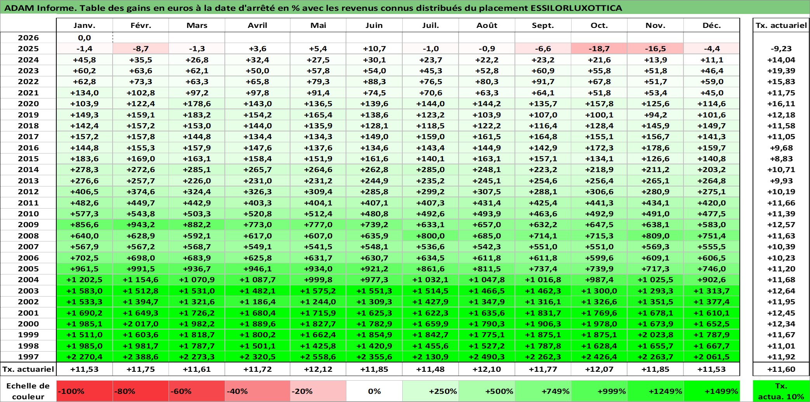Select the 0% white scale swatch
Image resolution: width=810 pixels, height=402 pixels.
pyautogui.click(x=374, y=391)
